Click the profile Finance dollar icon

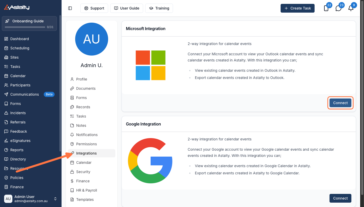point(72,181)
